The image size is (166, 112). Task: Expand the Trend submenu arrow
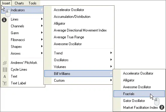click(111, 53)
